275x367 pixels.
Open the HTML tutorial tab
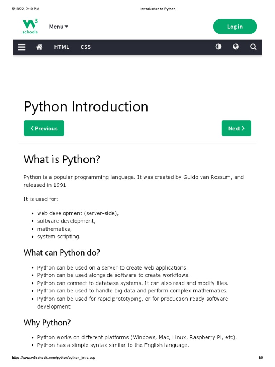pos(62,47)
